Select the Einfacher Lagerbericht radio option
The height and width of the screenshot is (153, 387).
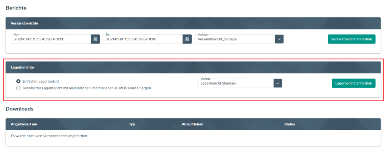click(19, 81)
